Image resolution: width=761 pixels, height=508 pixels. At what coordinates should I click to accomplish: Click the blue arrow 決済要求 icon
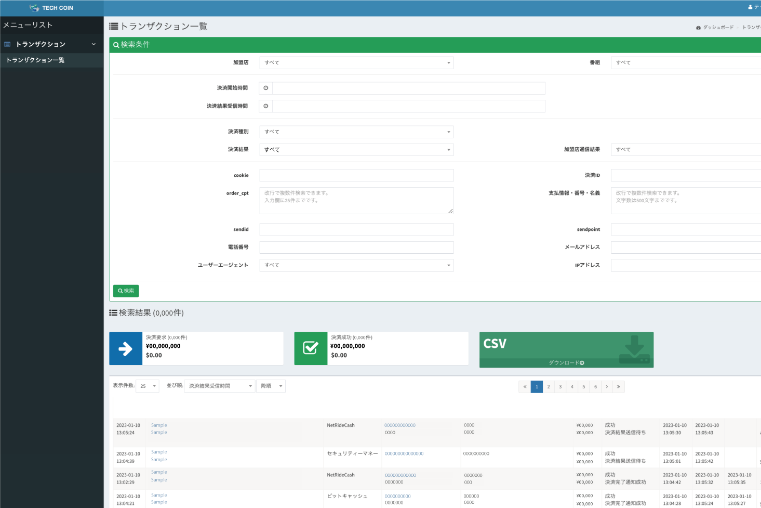coord(126,348)
